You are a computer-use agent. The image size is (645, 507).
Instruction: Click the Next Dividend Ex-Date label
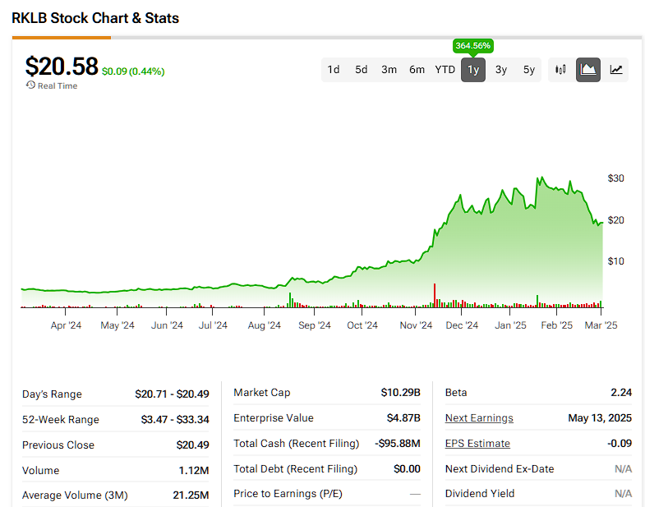coord(500,468)
